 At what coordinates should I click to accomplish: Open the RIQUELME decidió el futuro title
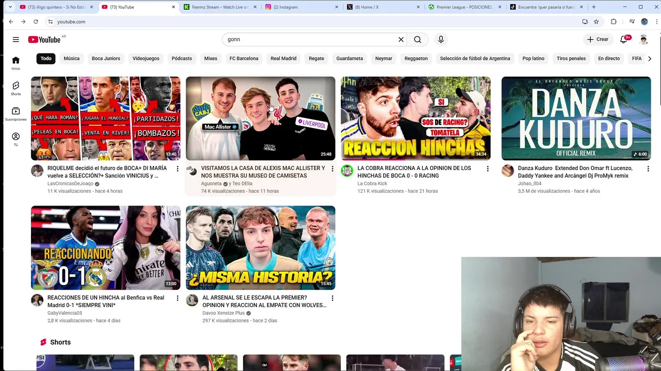(107, 172)
